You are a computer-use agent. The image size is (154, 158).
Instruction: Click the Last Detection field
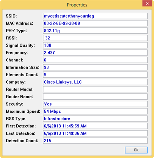point(95,133)
